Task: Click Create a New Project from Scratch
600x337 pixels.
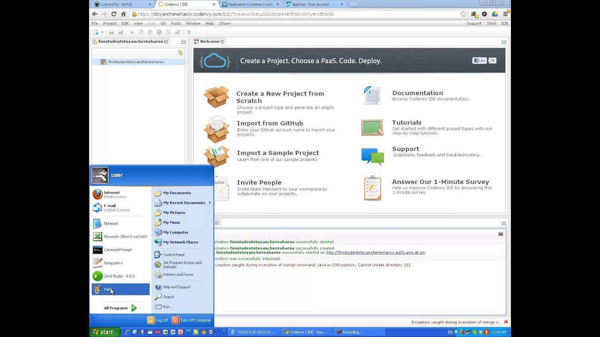Action: [280, 97]
